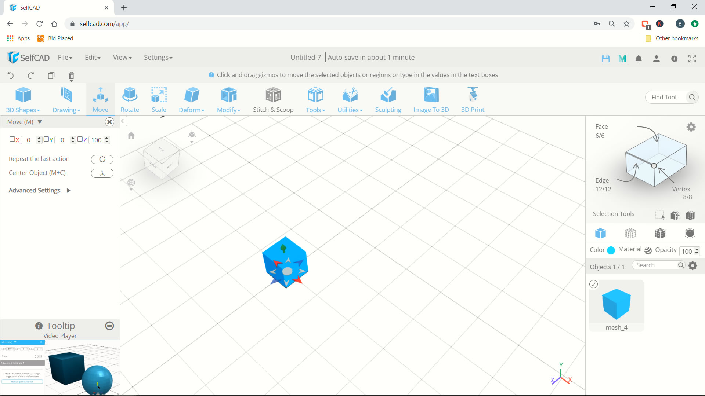Close the Move panel

pos(109,122)
